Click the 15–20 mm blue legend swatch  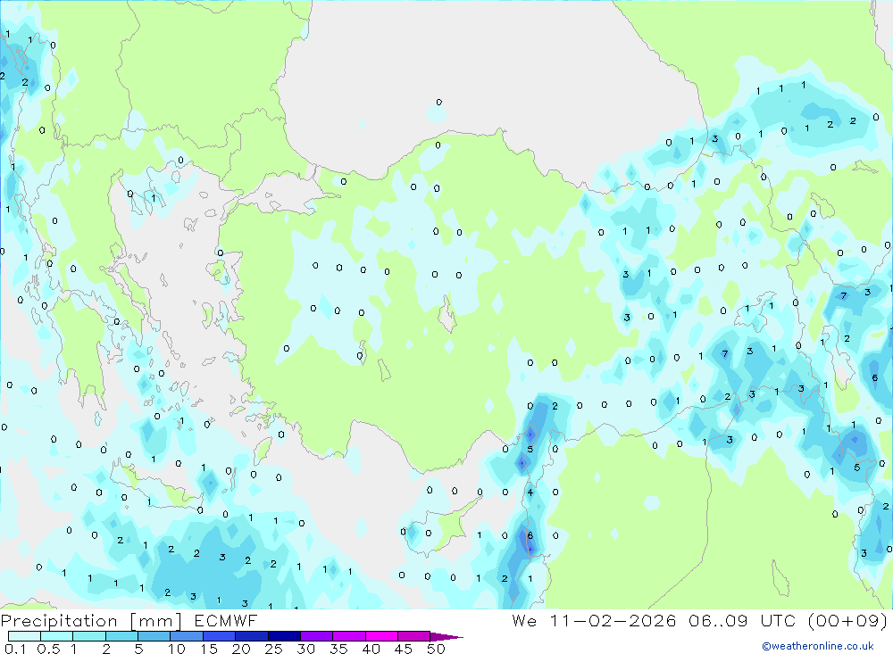[x=219, y=636]
